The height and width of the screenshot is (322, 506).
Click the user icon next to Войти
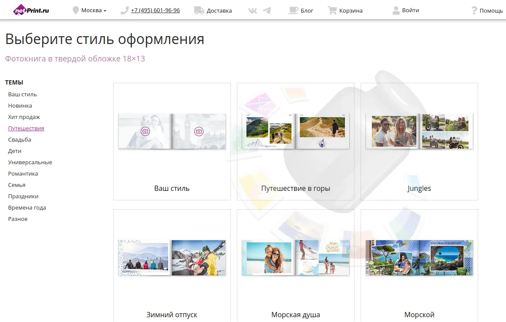[395, 10]
